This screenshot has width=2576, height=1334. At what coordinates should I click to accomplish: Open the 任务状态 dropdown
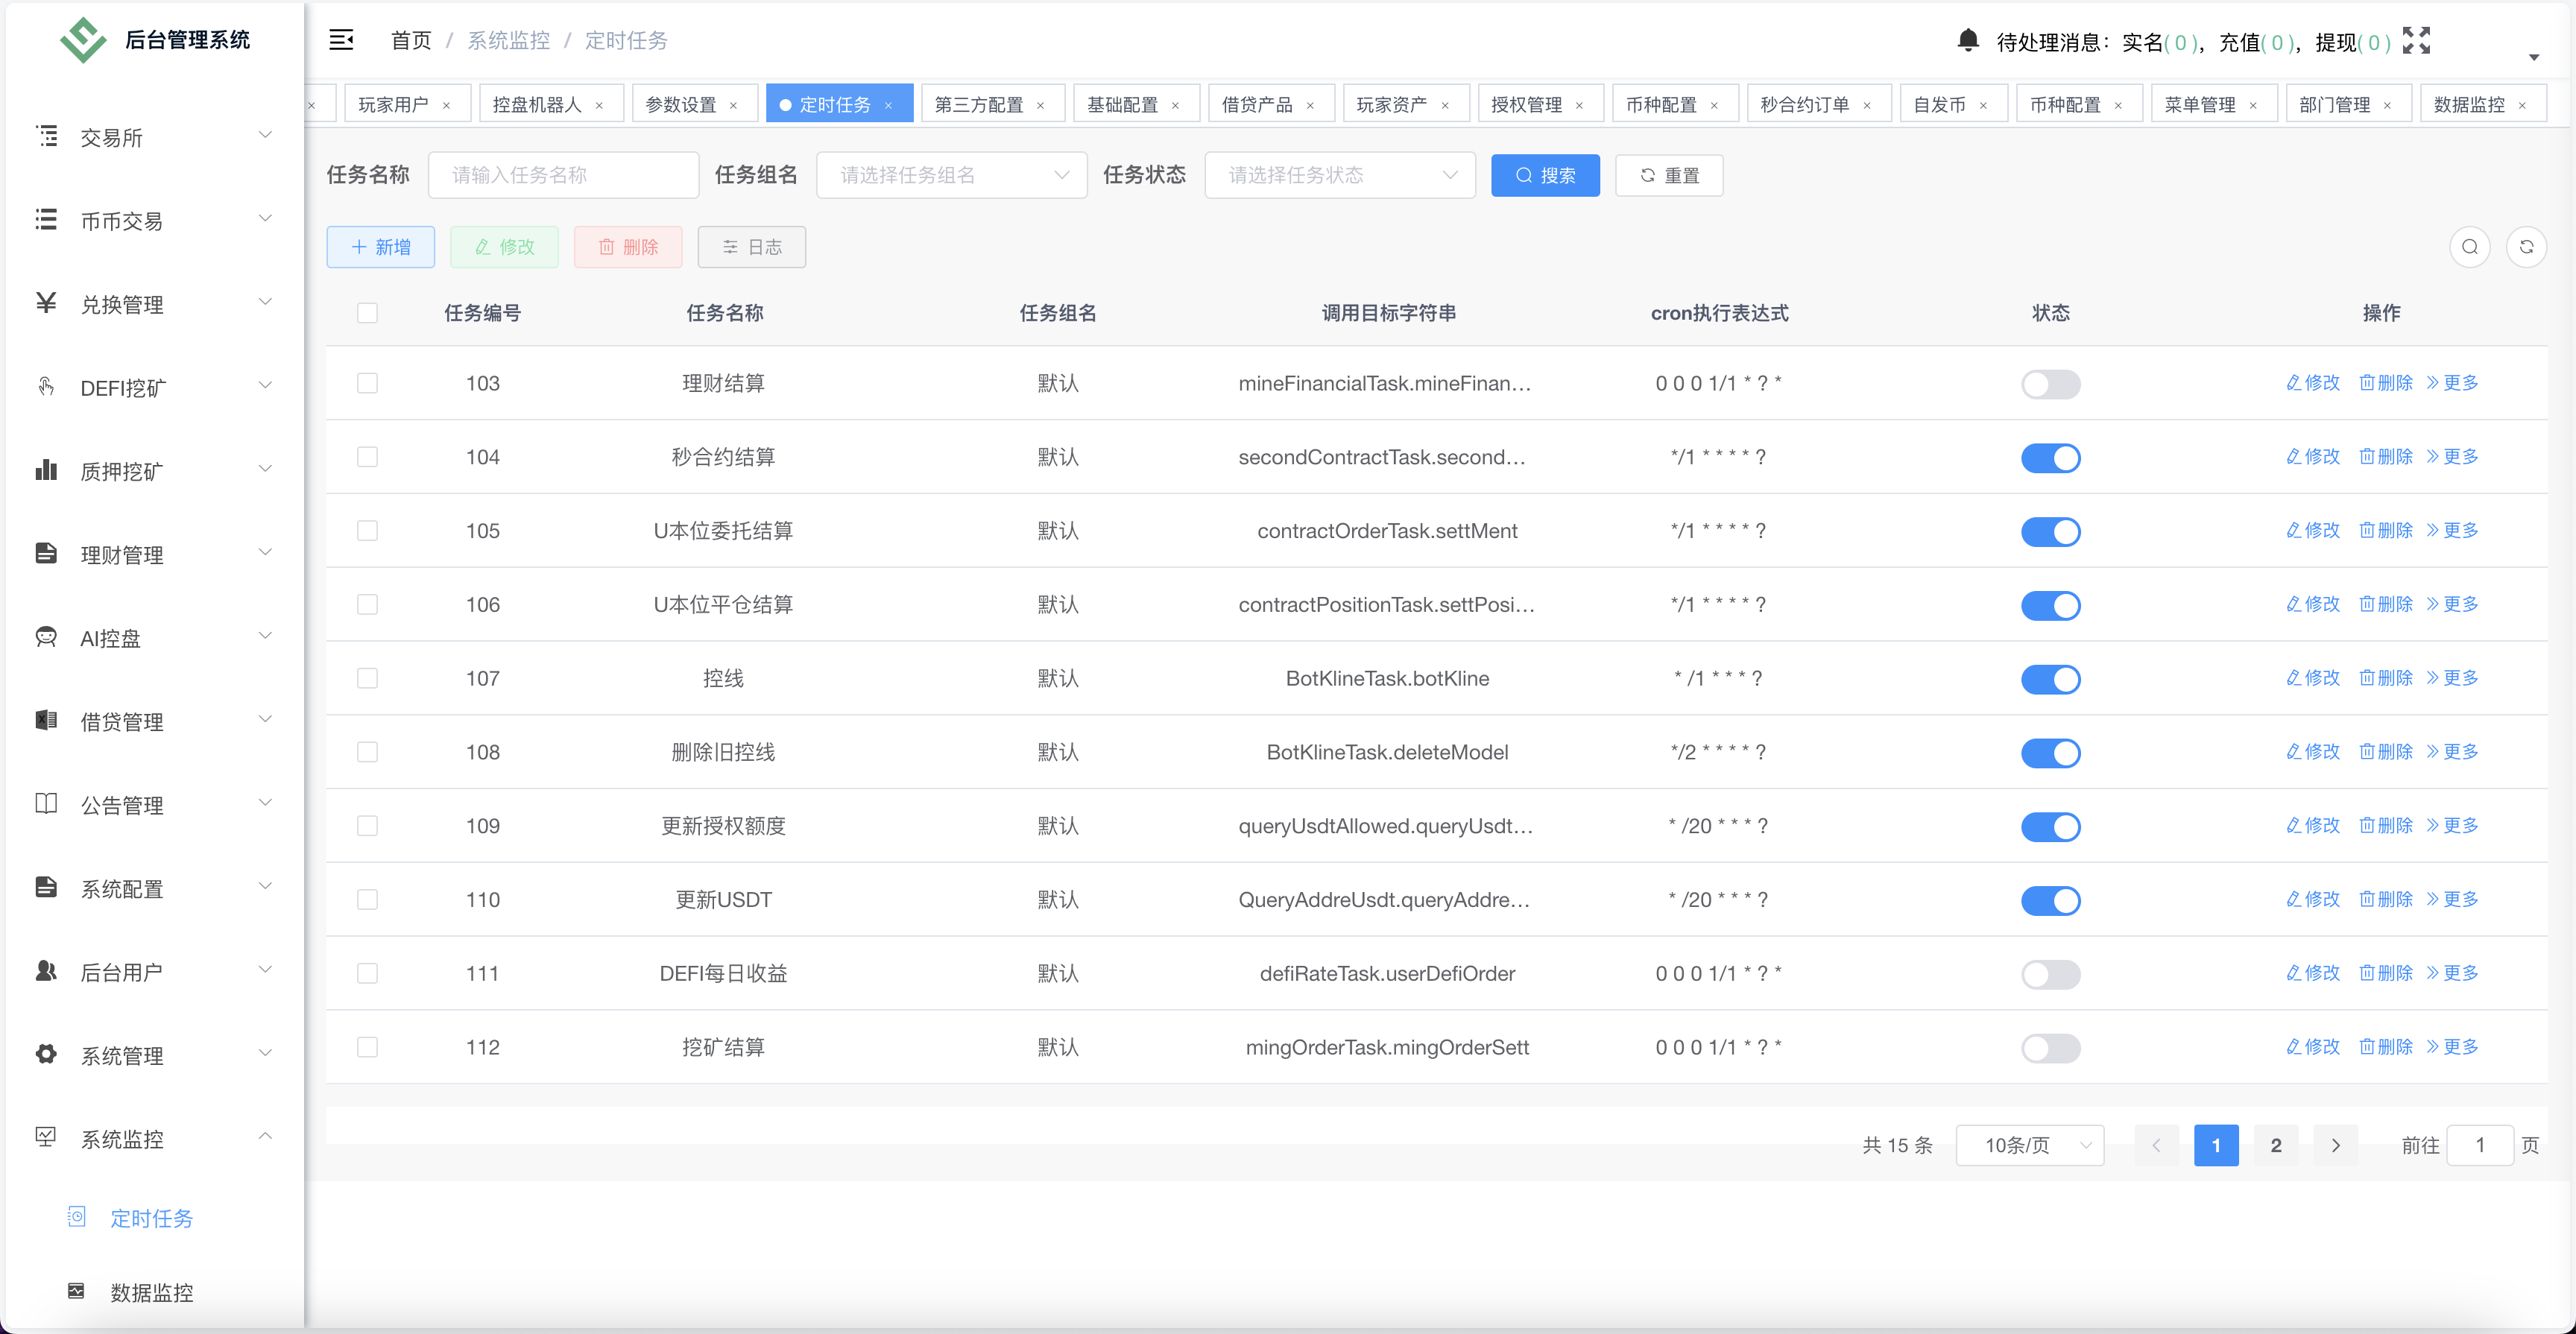1340,174
